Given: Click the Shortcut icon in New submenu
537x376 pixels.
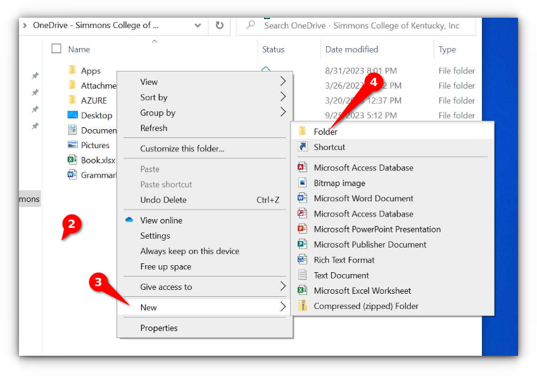Looking at the screenshot, I should pyautogui.click(x=303, y=147).
